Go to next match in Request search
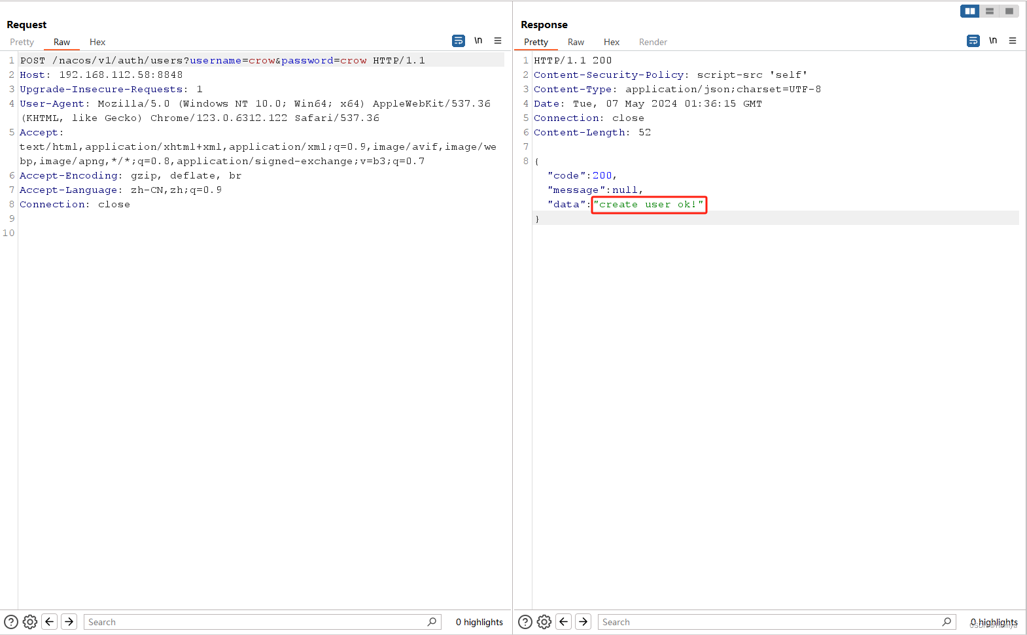Viewport: 1027px width, 635px height. coord(69,622)
